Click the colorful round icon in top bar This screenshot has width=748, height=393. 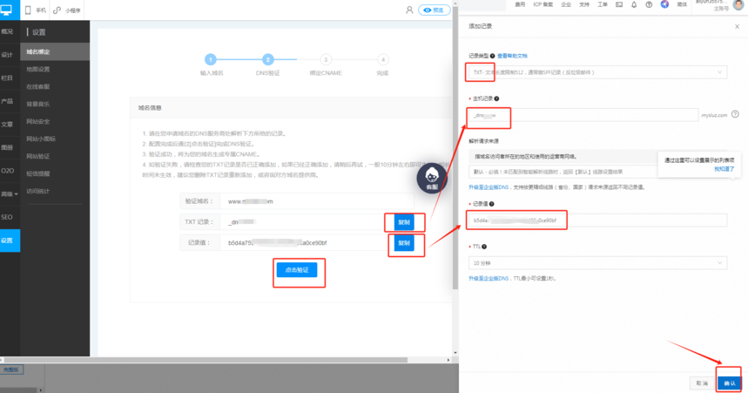pyautogui.click(x=664, y=4)
